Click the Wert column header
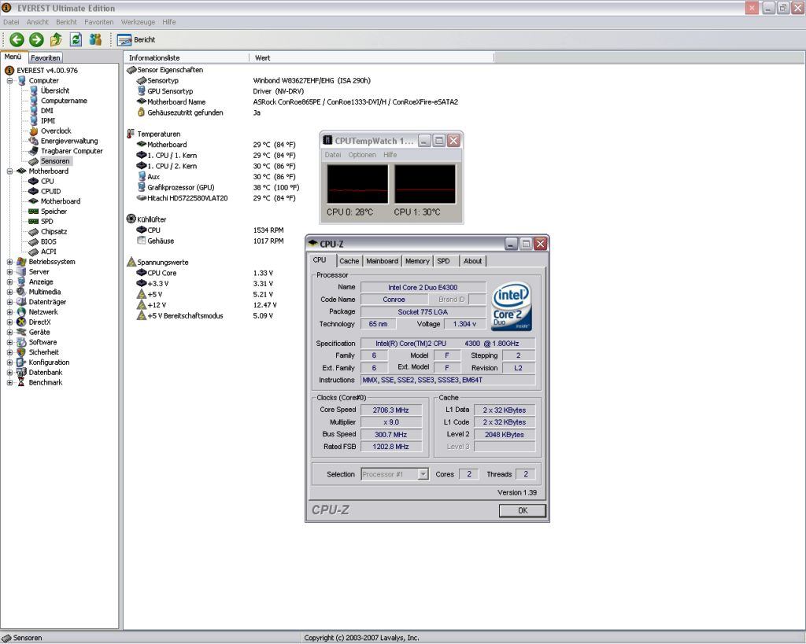 372,57
